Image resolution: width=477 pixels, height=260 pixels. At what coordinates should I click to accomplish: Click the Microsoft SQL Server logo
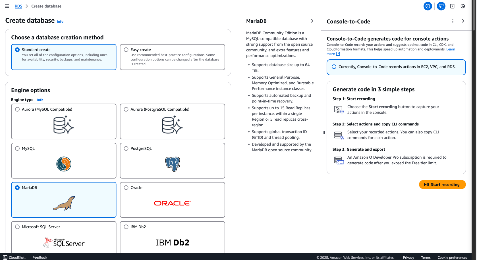[64, 242]
